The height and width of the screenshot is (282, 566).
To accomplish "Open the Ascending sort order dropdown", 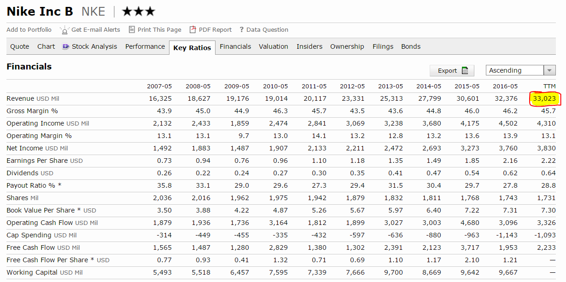I will [x=515, y=70].
